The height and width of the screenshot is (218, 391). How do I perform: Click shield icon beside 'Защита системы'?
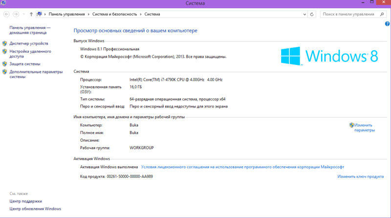pos(4,64)
